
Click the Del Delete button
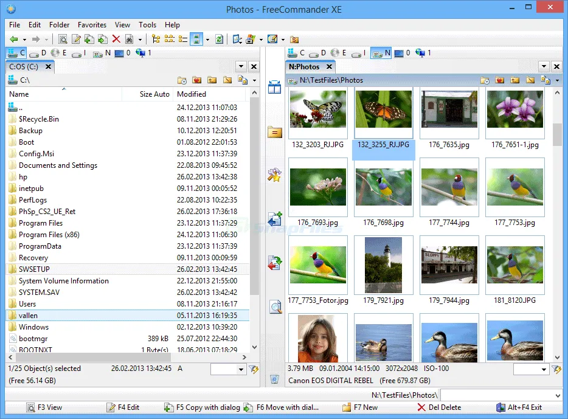point(440,407)
